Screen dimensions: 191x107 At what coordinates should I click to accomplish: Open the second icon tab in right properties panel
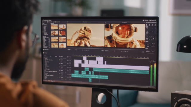pos(150,25)
